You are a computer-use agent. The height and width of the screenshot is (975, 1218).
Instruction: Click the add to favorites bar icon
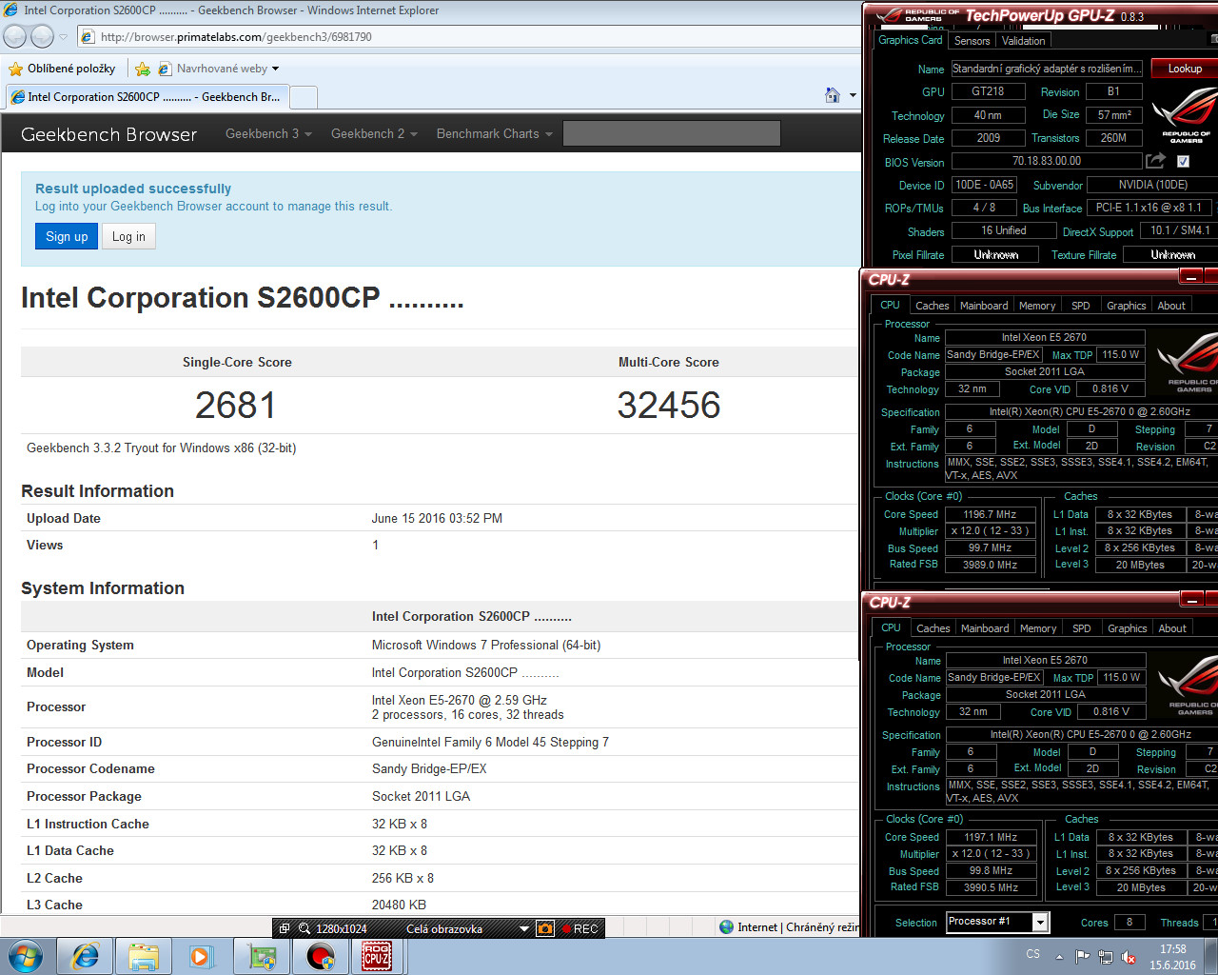click(142, 69)
